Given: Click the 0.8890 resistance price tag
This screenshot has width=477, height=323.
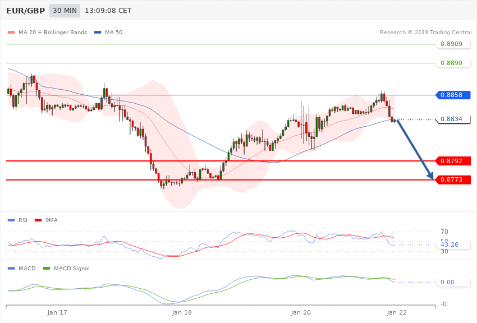Looking at the screenshot, I should 453,63.
